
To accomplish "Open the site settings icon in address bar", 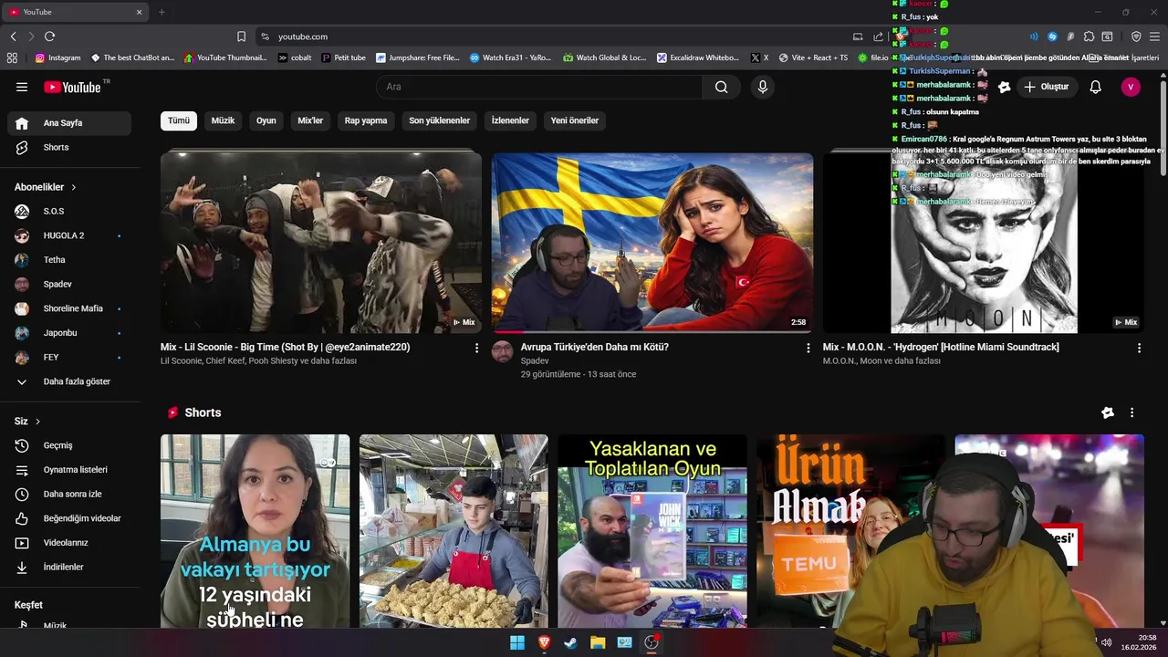I will 265,36.
